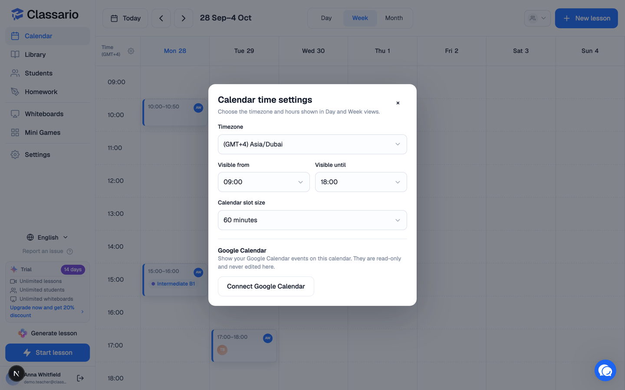Screen dimensions: 625x390
Task: Click the Trial sparkle icon
Action: pyautogui.click(x=14, y=270)
